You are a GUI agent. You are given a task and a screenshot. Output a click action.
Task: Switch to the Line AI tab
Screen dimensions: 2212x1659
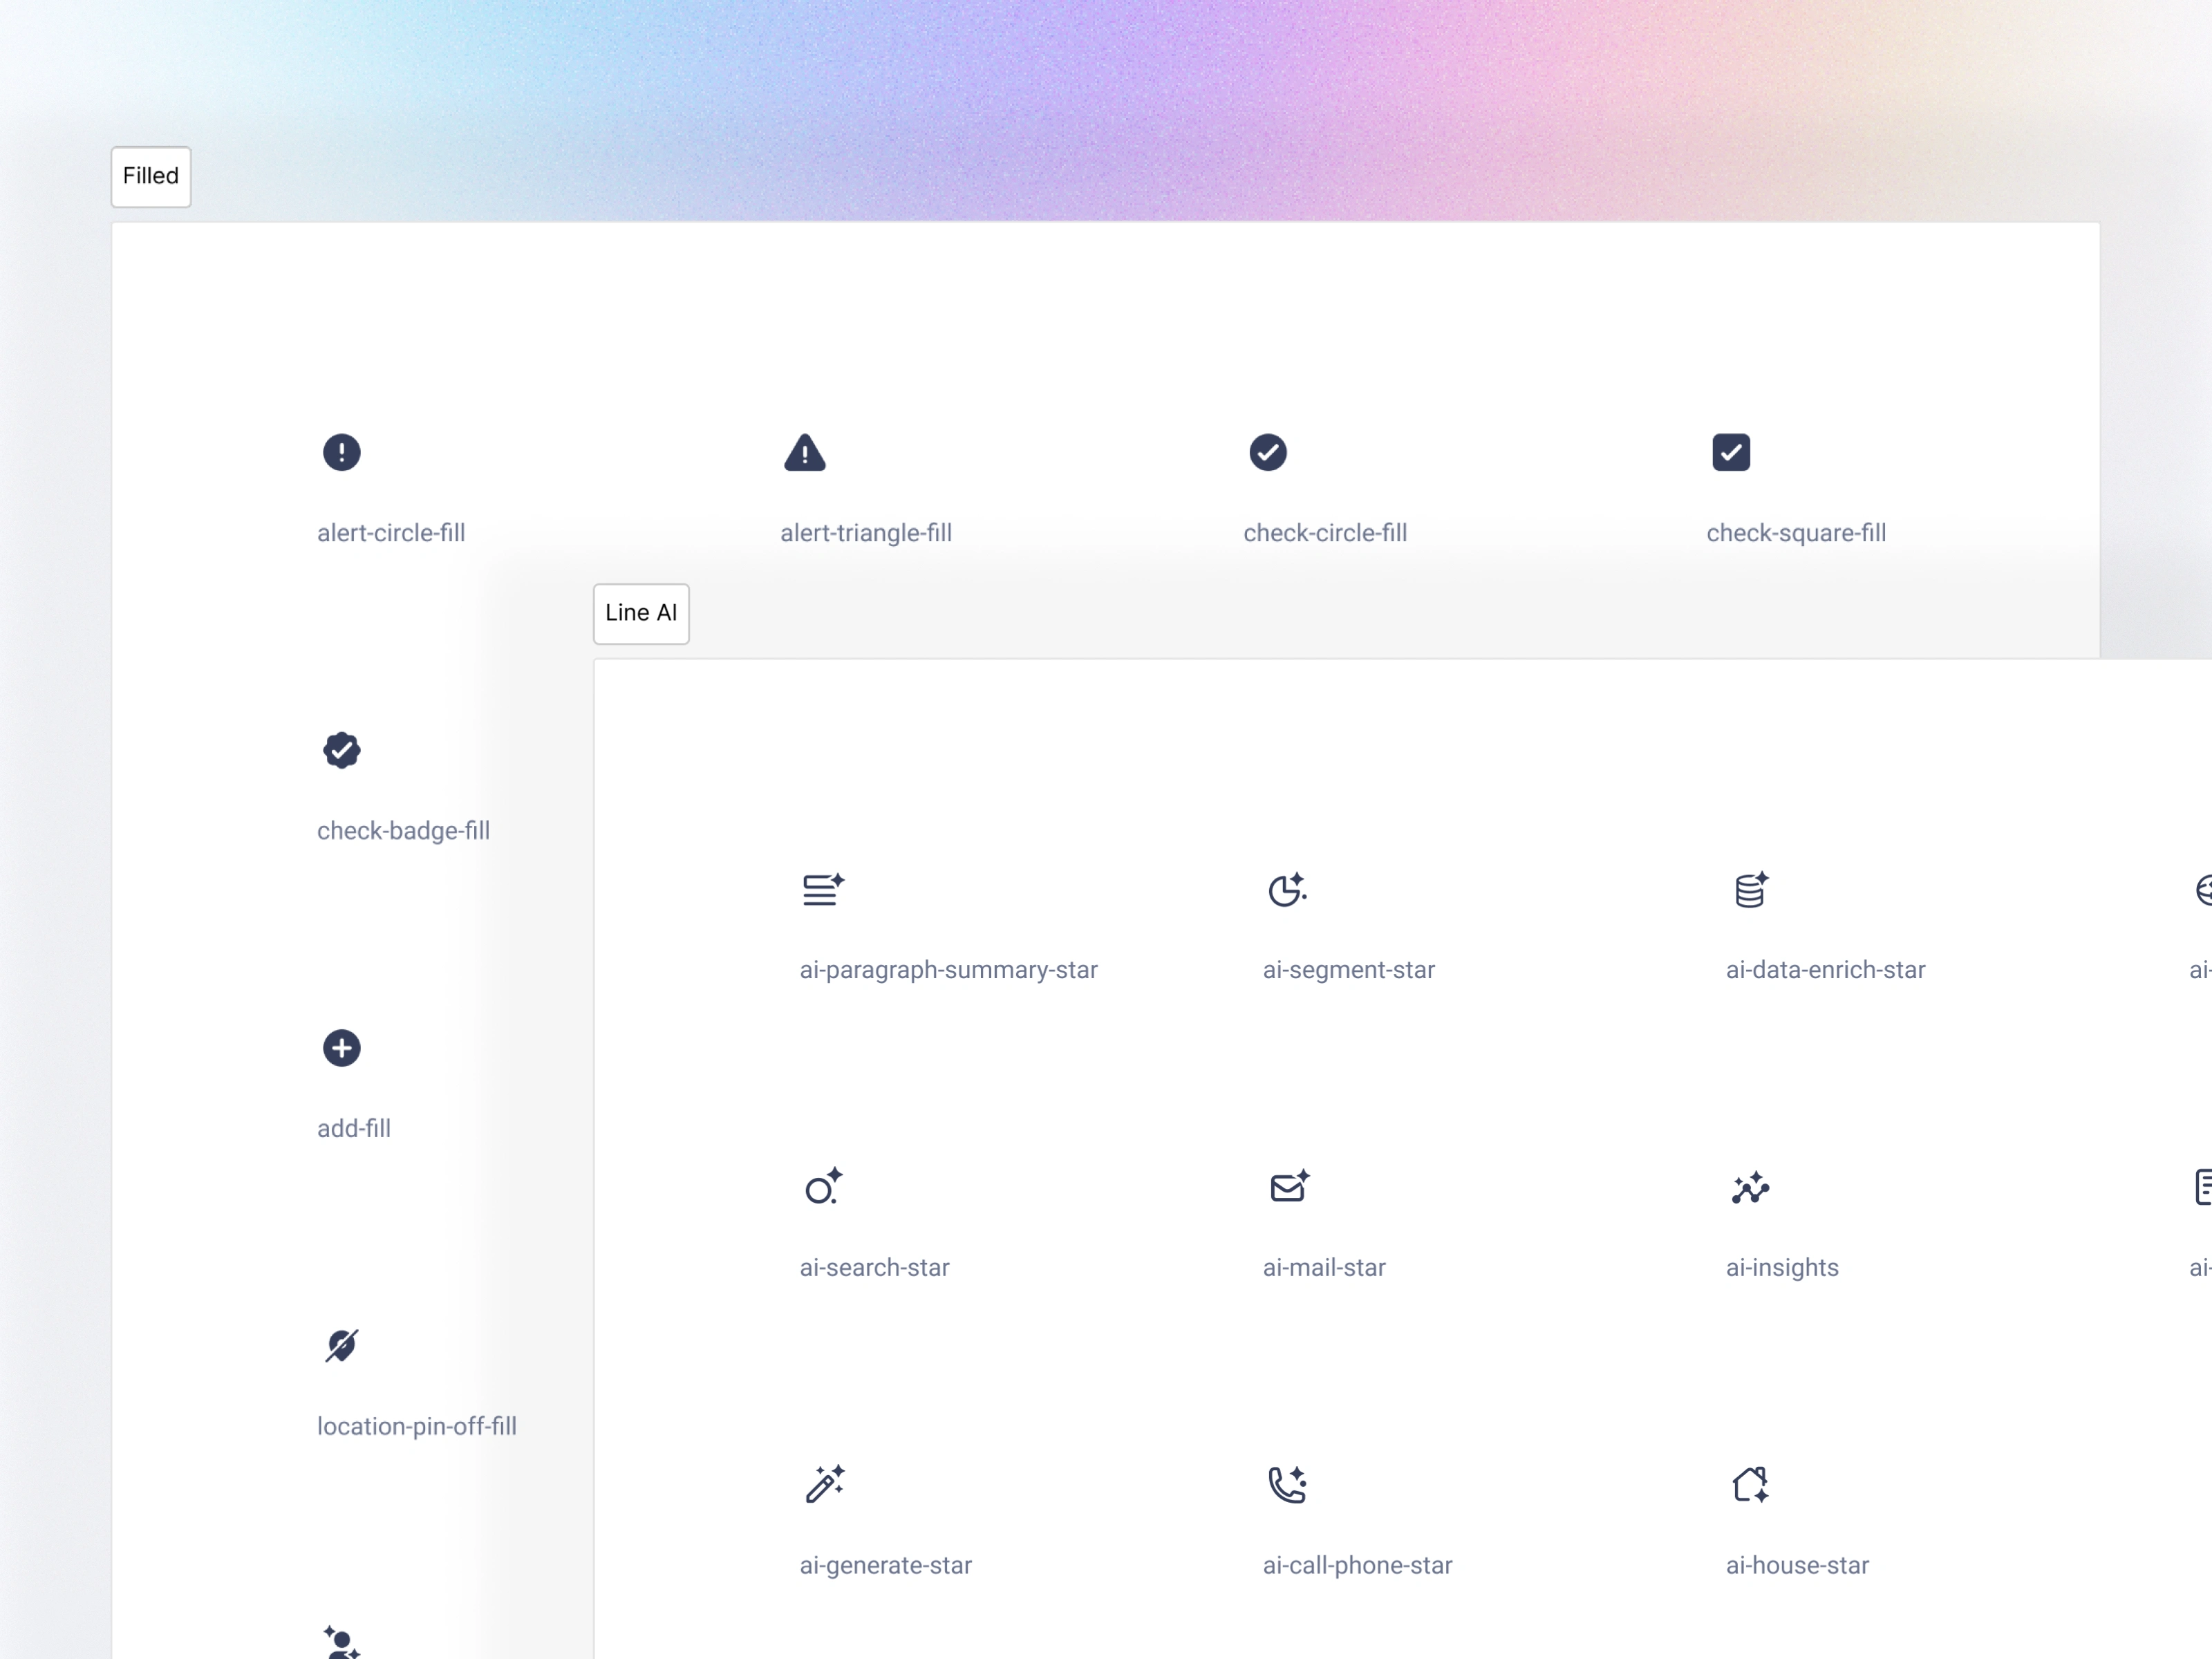pos(641,613)
